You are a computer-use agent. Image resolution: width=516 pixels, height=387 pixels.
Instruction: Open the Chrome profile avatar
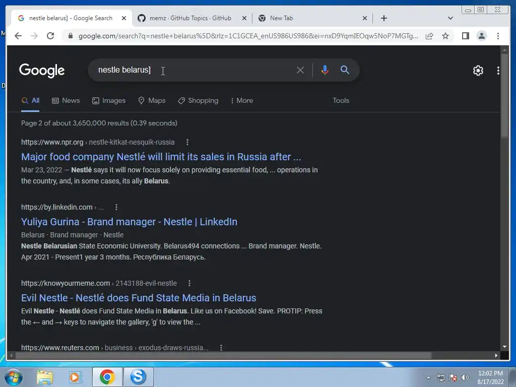click(481, 36)
